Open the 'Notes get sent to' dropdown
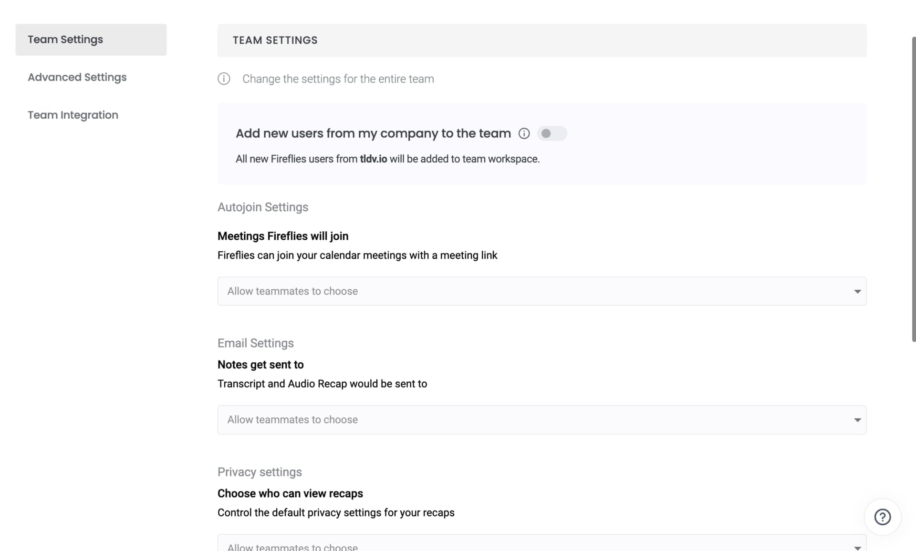 (x=542, y=420)
